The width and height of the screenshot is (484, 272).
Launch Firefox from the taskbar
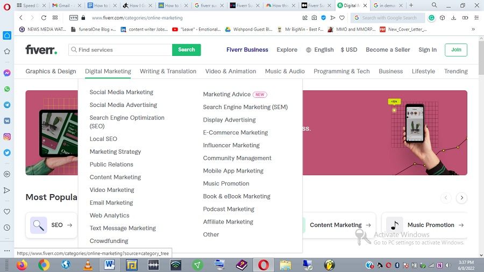[22, 265]
